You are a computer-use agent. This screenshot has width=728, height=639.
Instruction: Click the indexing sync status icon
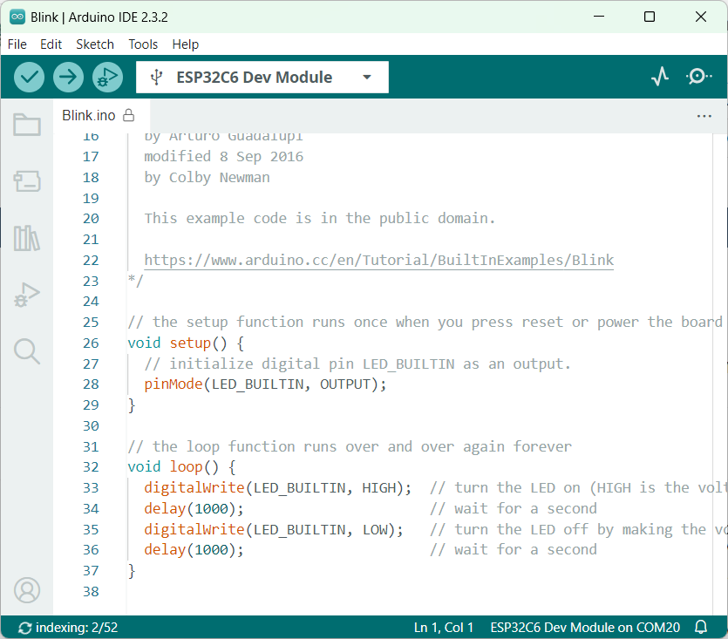[24, 628]
